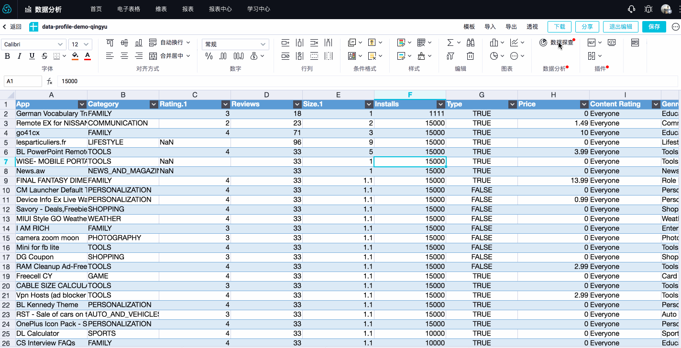The height and width of the screenshot is (348, 681).
Task: Open the 报表中心 menu
Action: (220, 9)
